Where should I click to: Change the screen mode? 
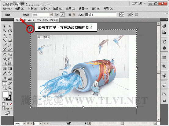7,113
